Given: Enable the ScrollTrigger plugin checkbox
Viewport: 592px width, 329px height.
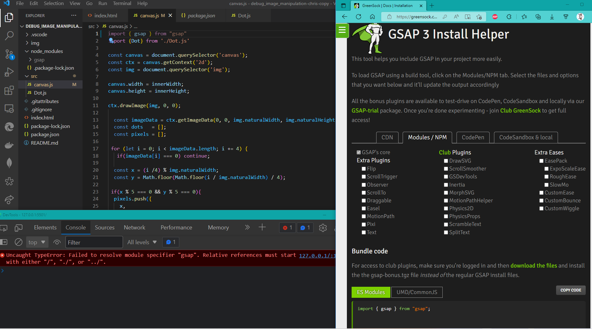Looking at the screenshot, I should point(364,177).
